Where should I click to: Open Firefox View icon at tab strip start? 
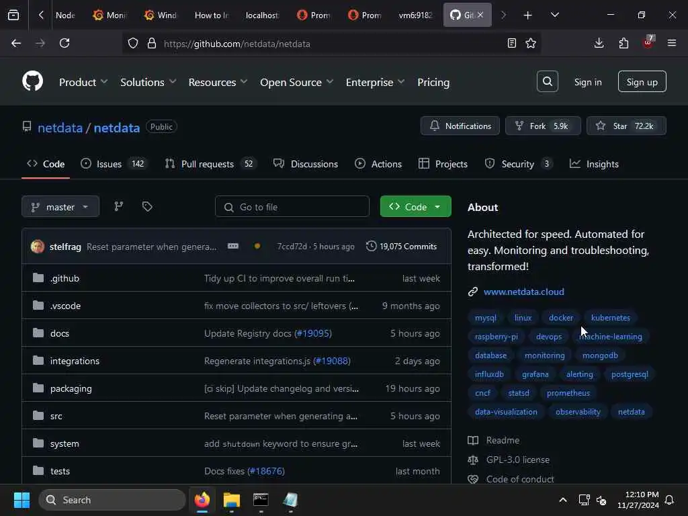point(13,15)
